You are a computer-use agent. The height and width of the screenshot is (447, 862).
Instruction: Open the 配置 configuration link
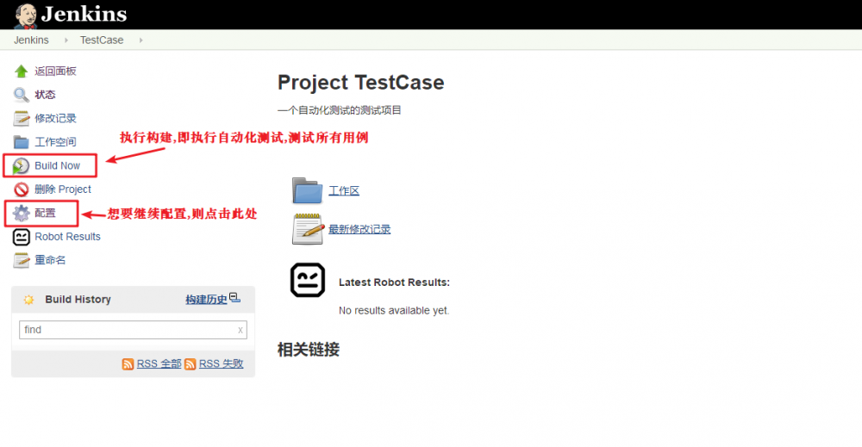tap(45, 213)
